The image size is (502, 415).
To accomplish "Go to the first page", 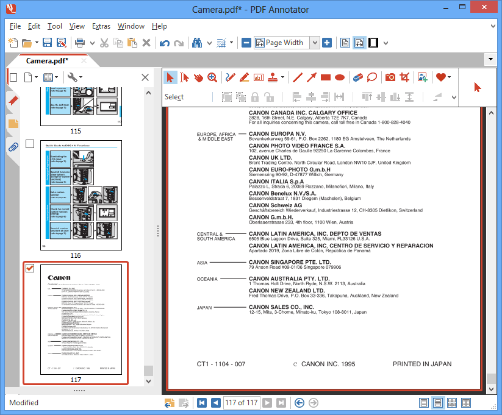I will pos(202,403).
